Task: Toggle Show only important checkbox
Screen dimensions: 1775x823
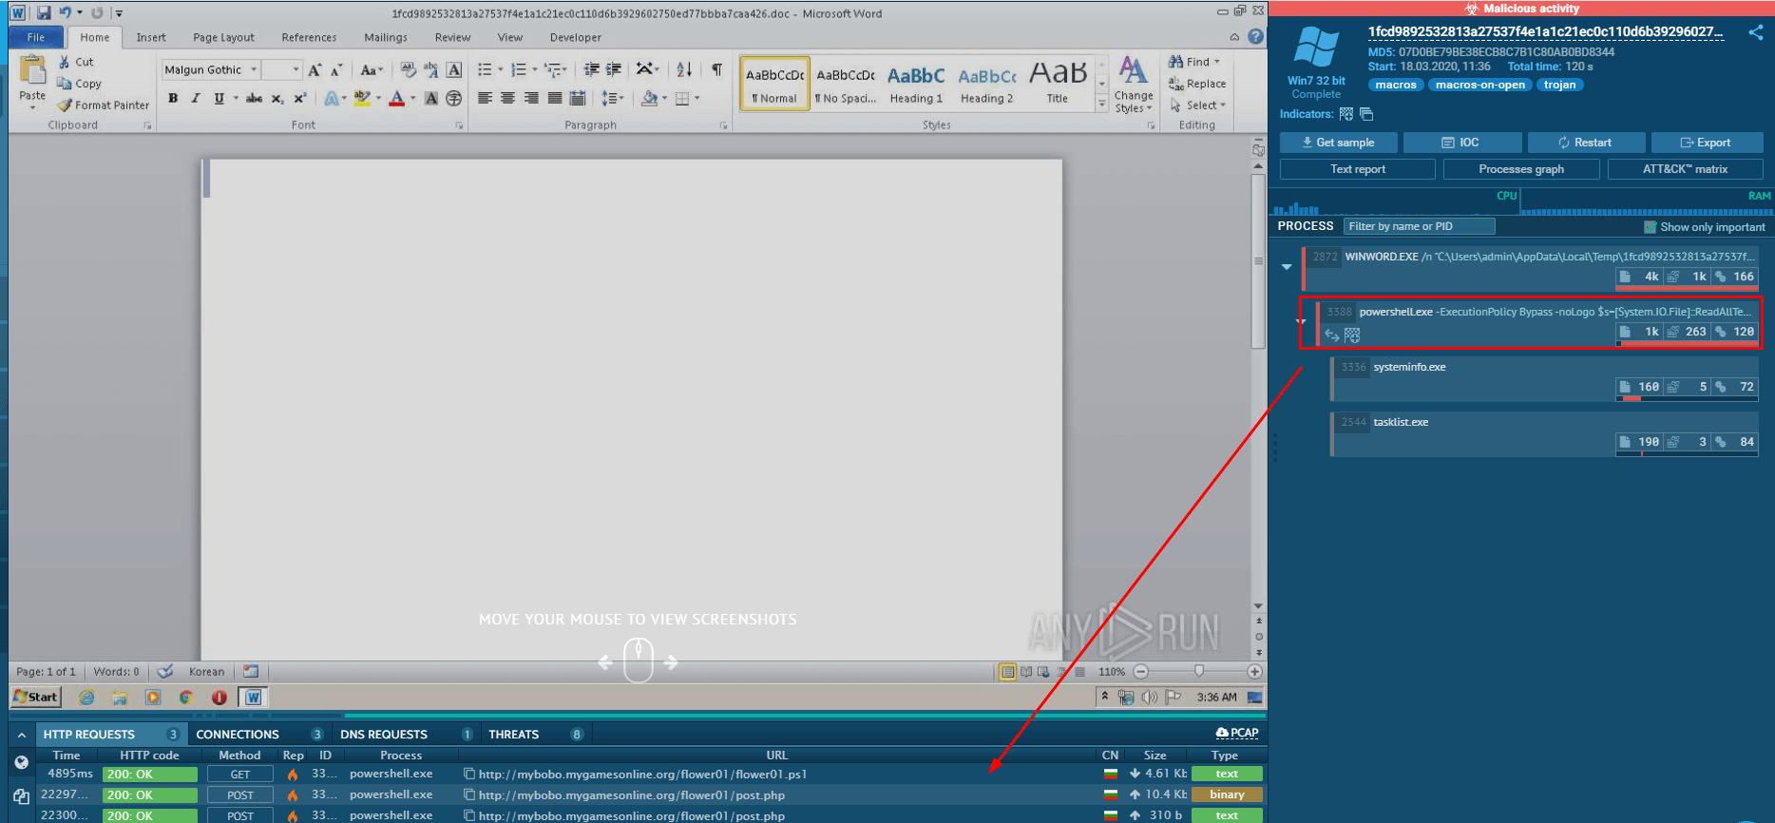Action: point(1651,227)
